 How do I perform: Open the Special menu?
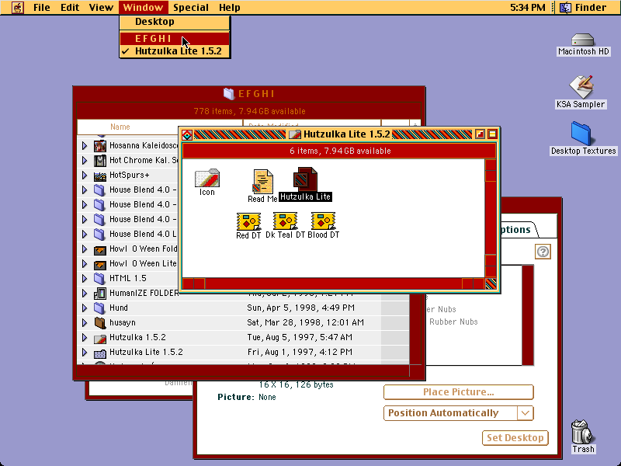190,8
